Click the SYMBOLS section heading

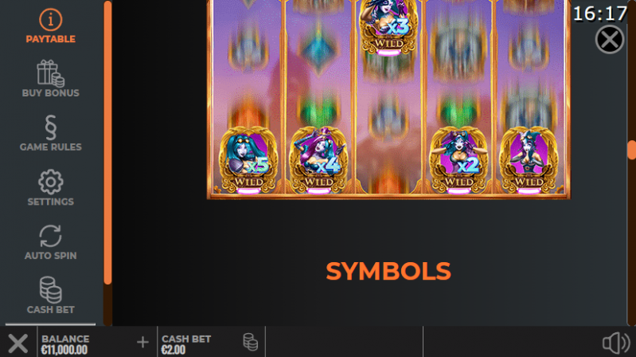(388, 271)
